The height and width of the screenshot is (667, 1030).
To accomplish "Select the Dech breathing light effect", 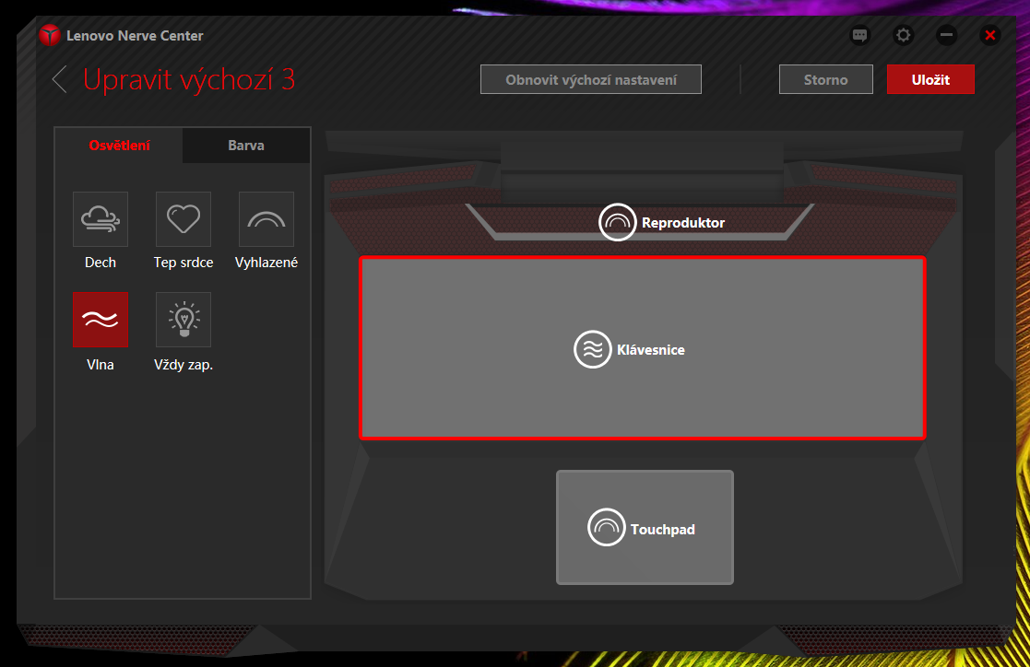I will coord(101,219).
